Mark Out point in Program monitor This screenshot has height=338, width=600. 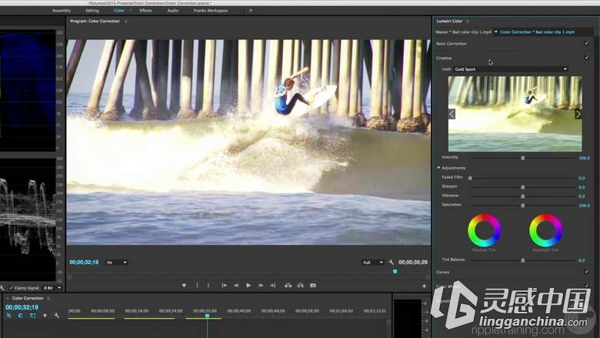coord(208,286)
